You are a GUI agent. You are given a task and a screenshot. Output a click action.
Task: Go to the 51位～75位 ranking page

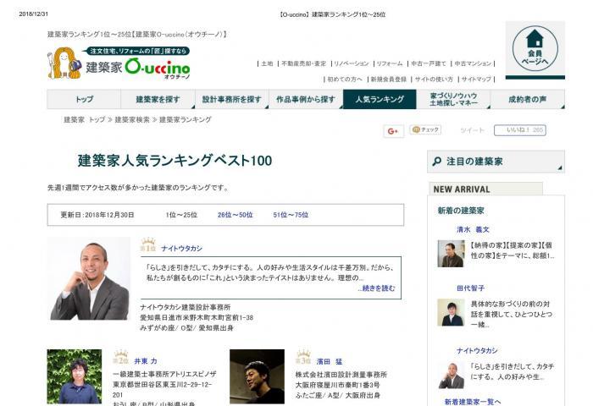pos(290,215)
